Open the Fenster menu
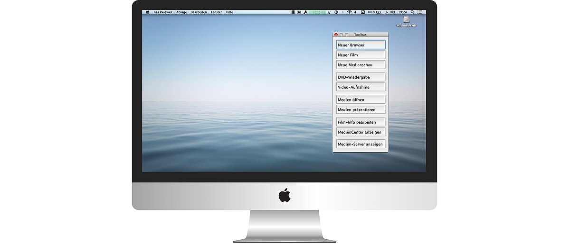The width and height of the screenshot is (570, 244). (x=216, y=12)
